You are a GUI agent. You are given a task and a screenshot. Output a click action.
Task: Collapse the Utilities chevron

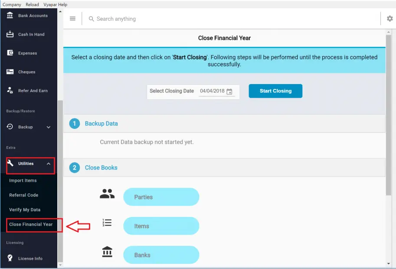click(49, 164)
